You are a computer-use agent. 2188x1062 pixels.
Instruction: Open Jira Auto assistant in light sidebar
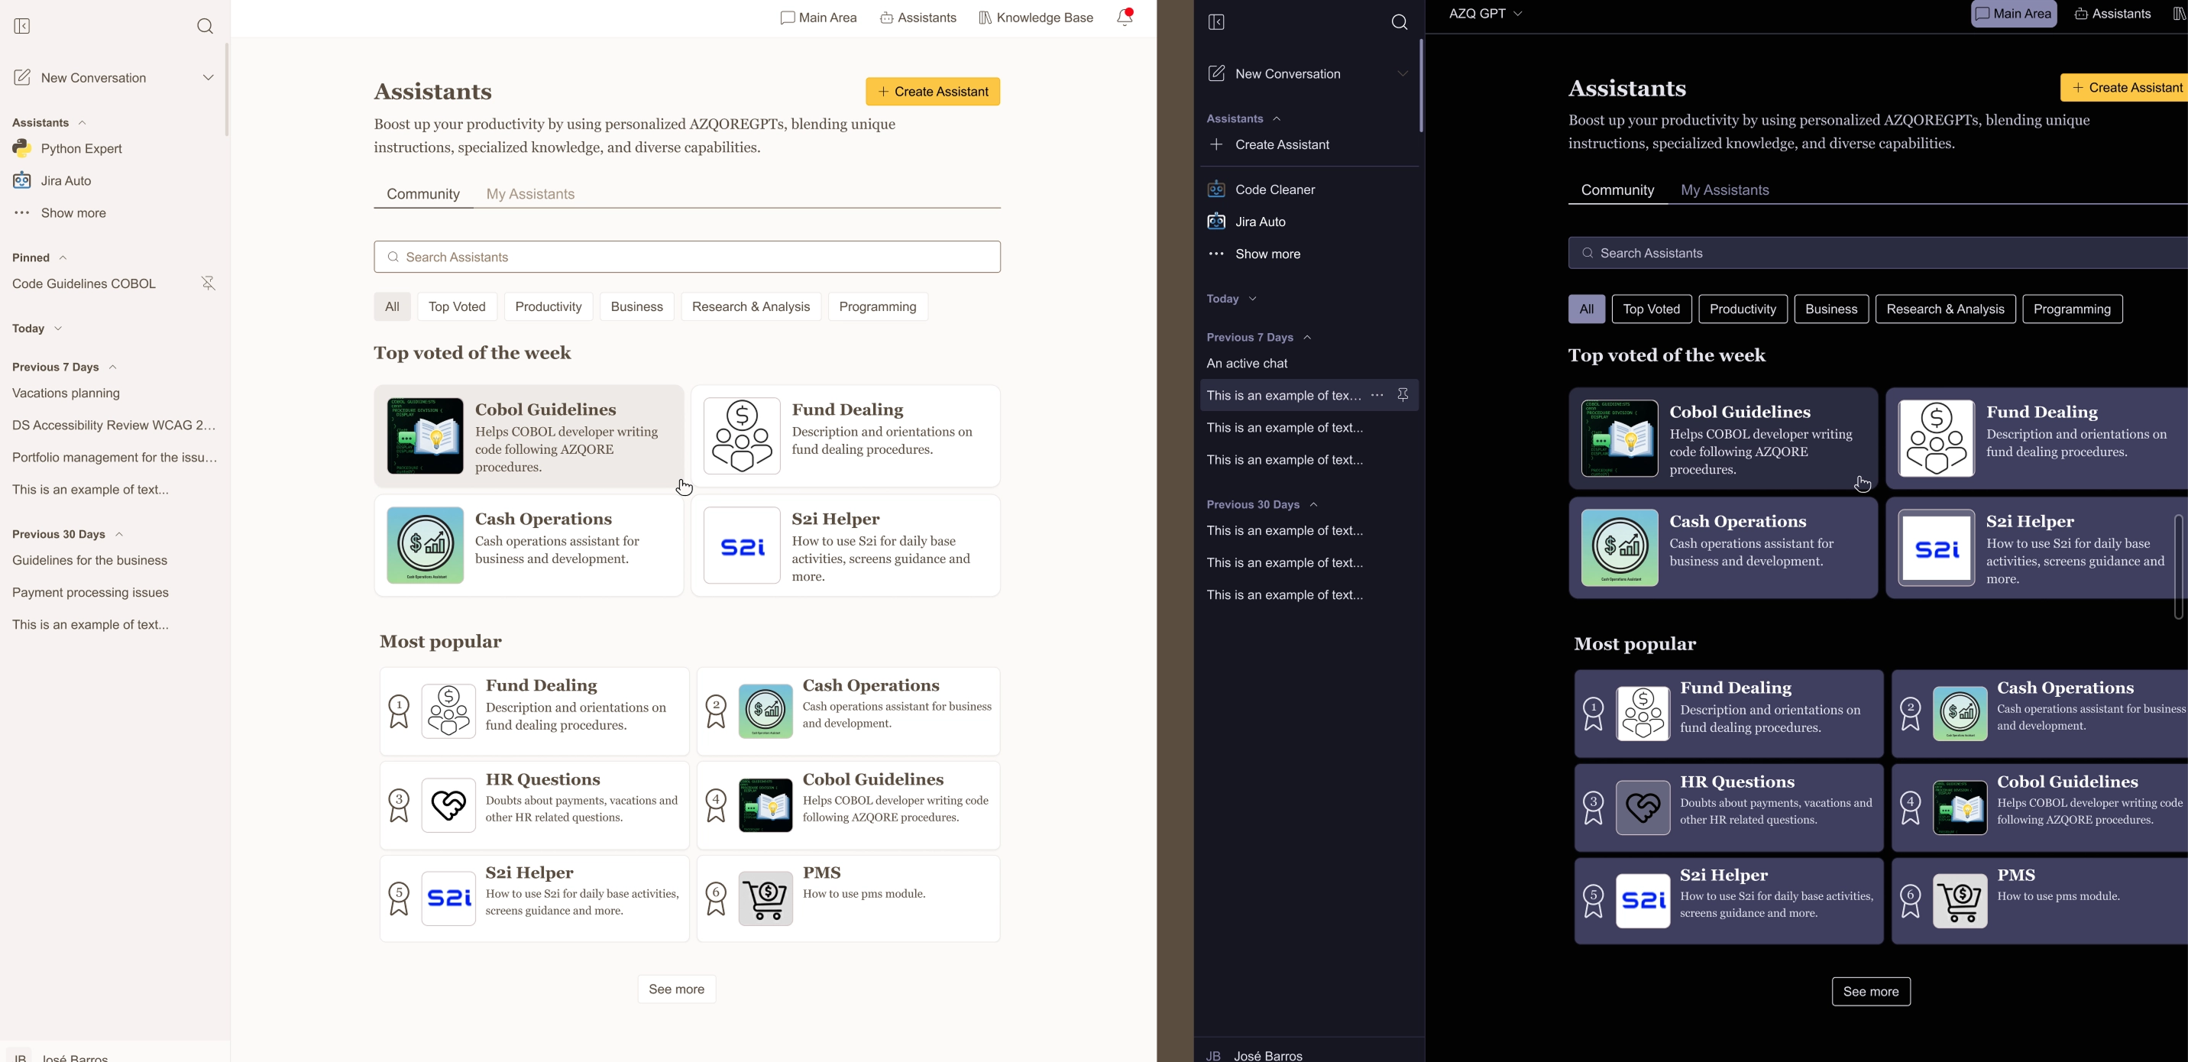53,181
